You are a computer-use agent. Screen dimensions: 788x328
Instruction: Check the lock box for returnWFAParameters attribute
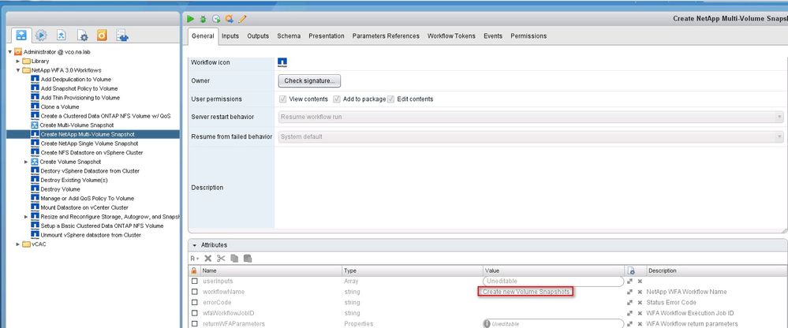(x=194, y=324)
